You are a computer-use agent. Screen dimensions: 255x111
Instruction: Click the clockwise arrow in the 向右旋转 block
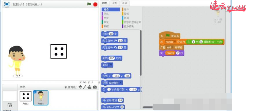(x=115, y=41)
